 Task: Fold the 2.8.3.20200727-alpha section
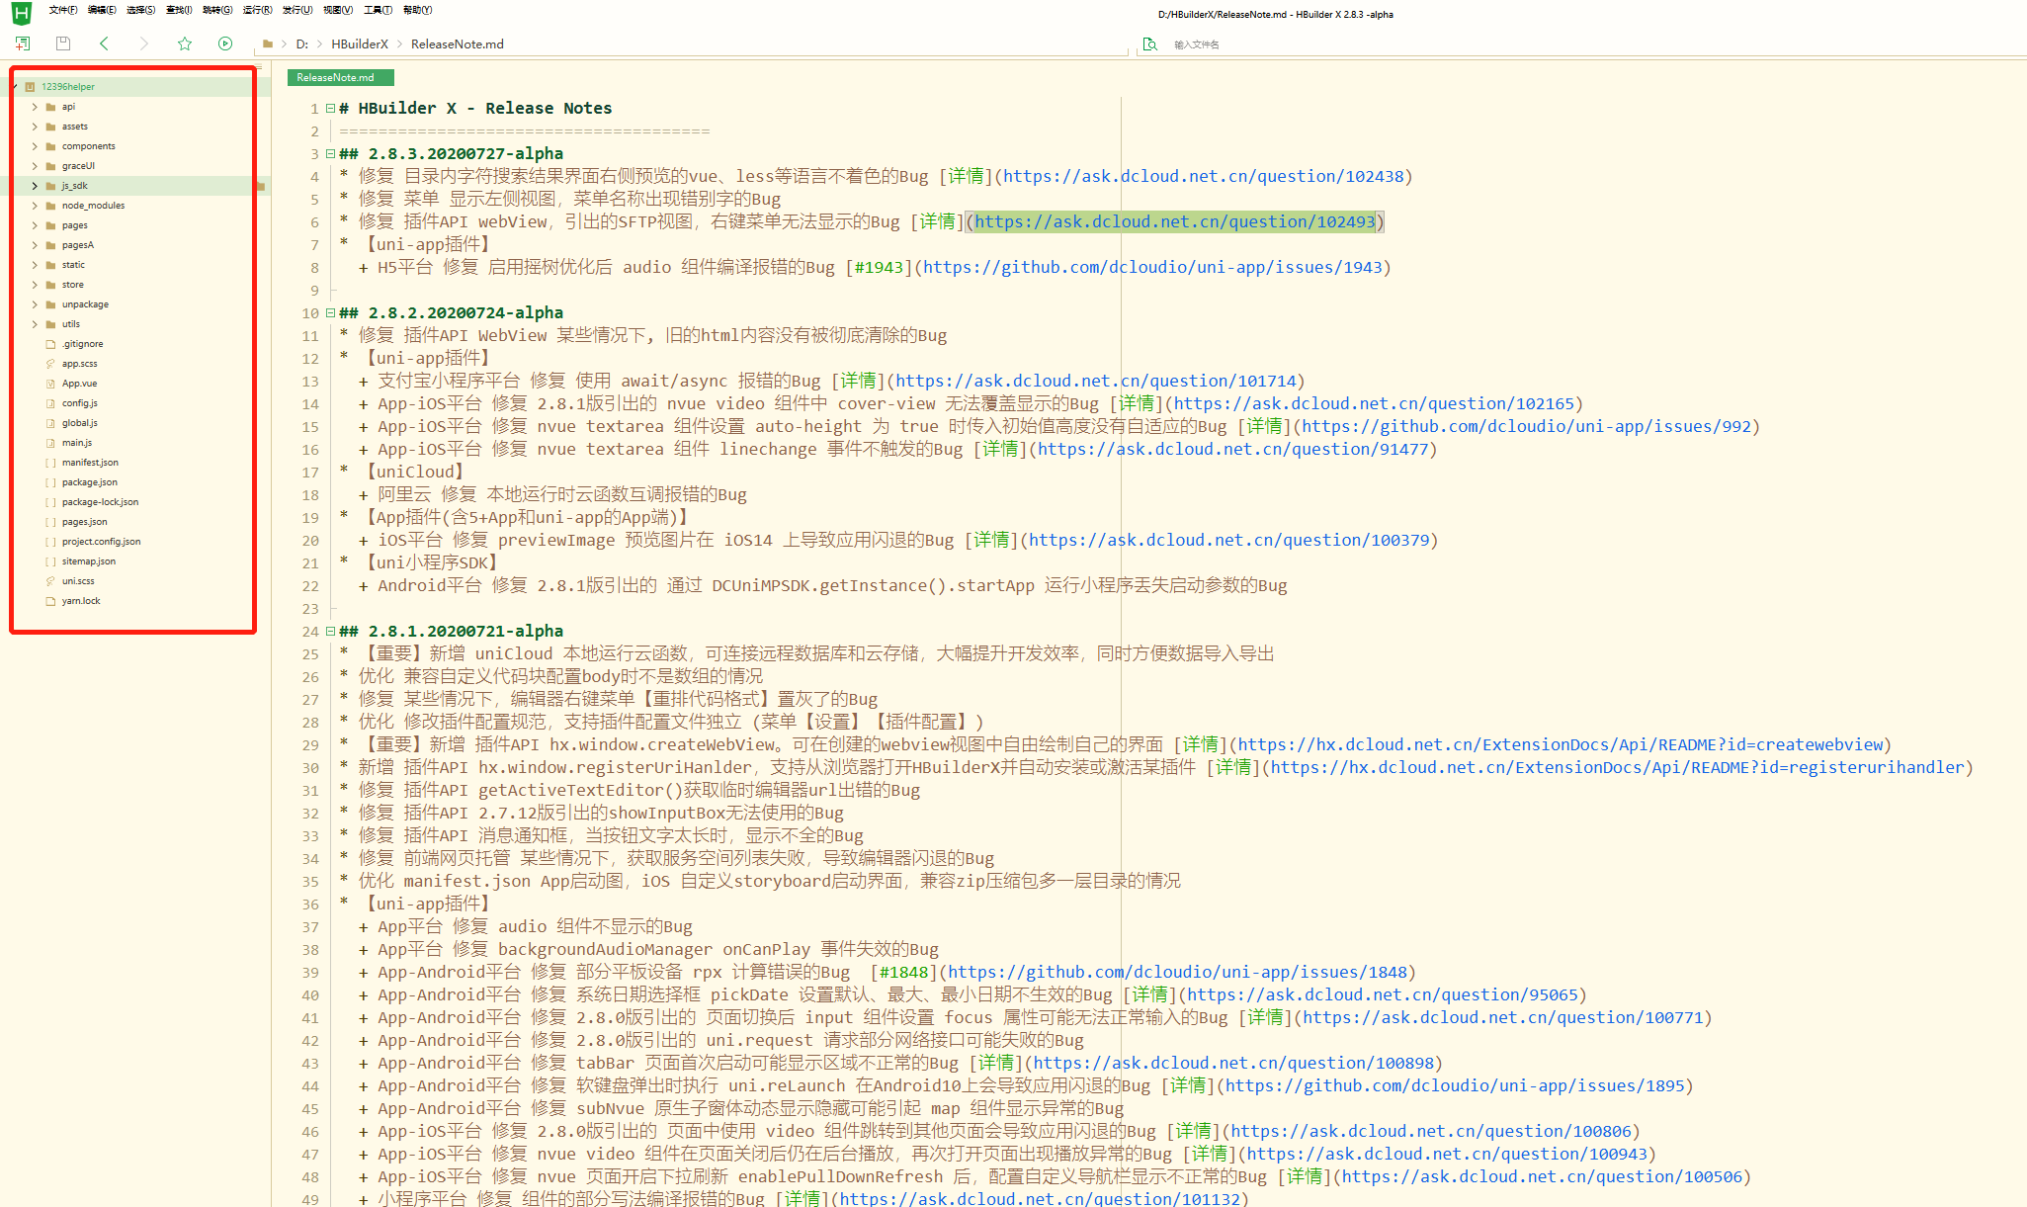(x=330, y=154)
